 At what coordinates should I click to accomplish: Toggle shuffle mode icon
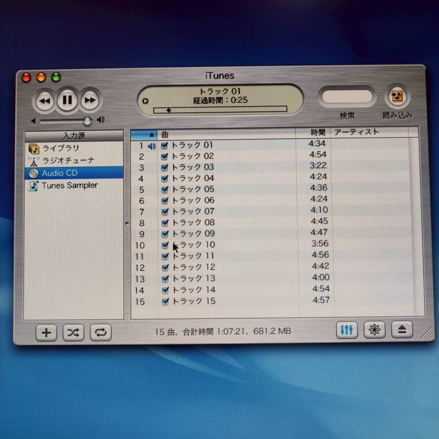pos(73,333)
